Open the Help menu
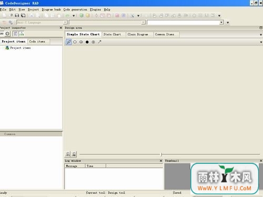Image resolution: width=263 pixels, height=197 pixels. [x=107, y=9]
